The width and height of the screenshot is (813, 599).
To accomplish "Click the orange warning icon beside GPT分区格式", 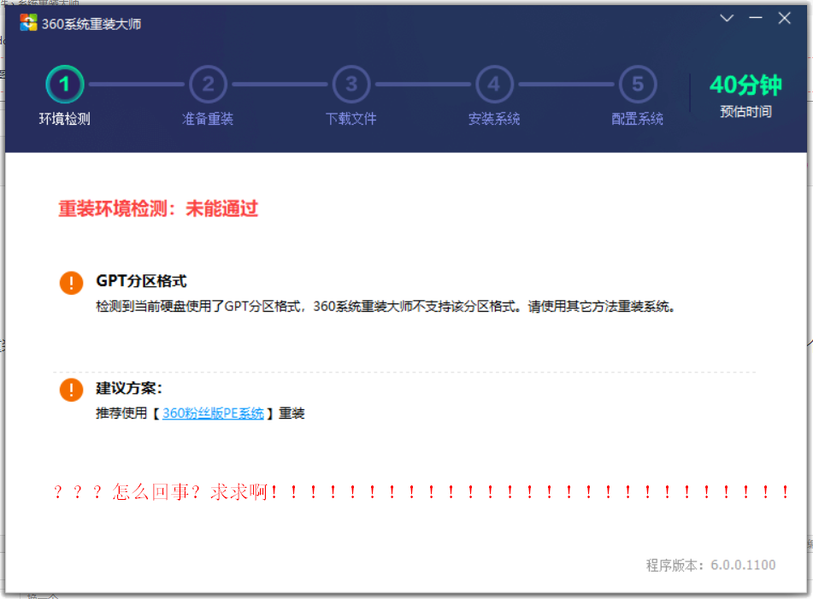I will (72, 283).
